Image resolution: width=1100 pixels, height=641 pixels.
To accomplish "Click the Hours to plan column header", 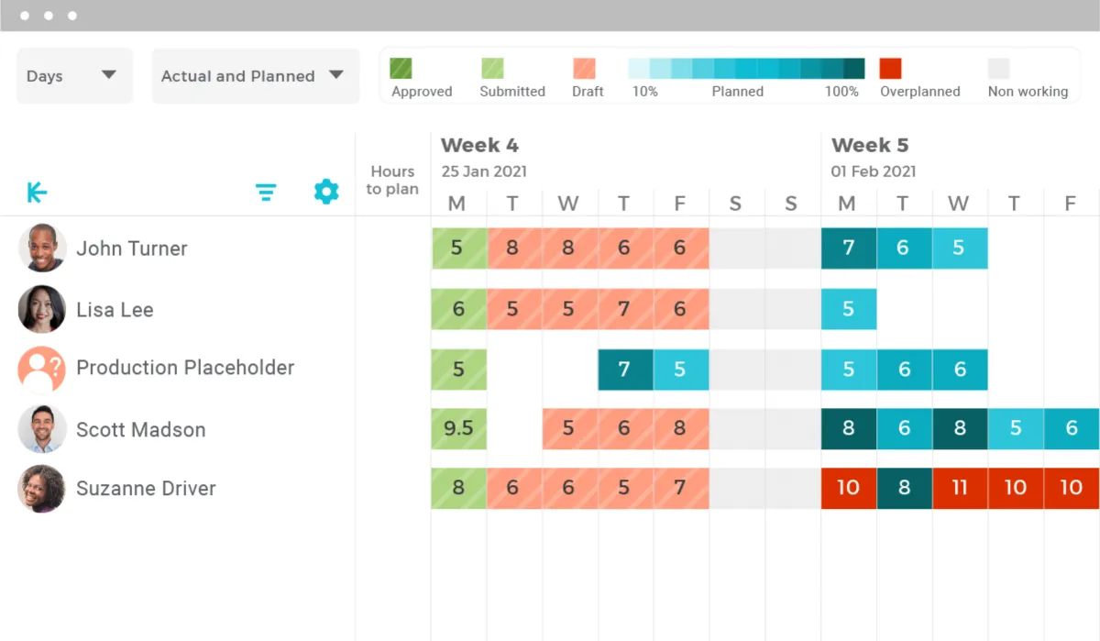I will point(392,180).
